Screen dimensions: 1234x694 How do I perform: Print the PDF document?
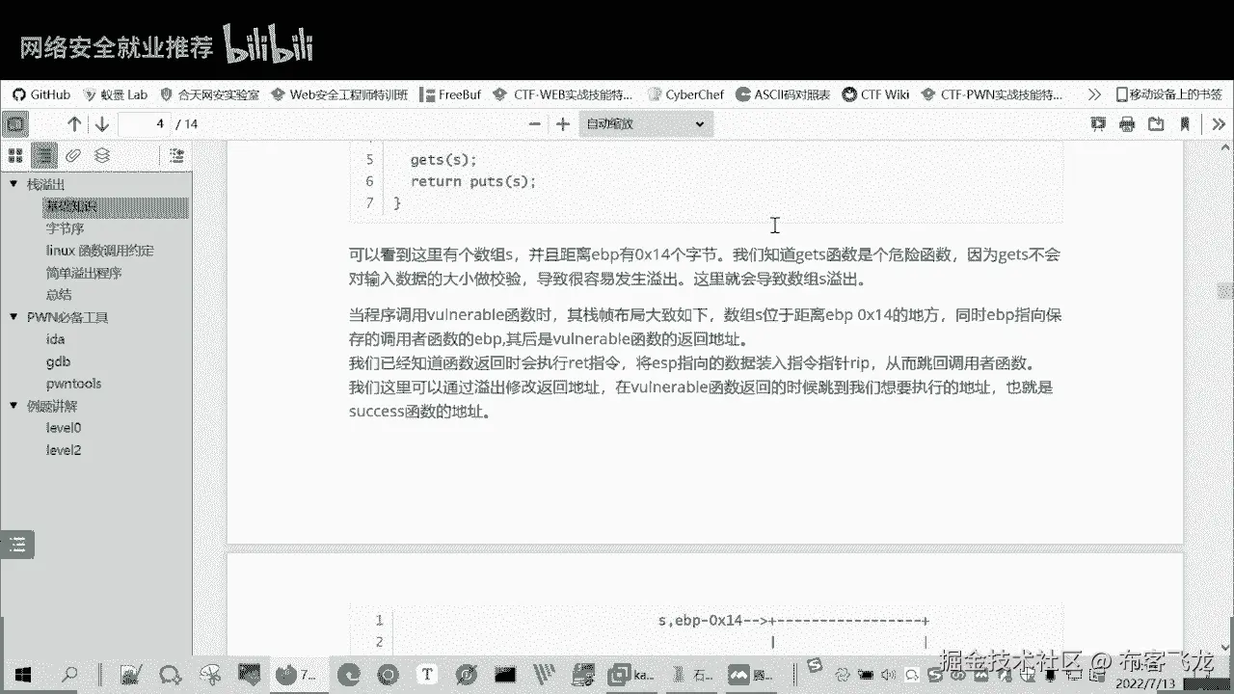point(1127,123)
